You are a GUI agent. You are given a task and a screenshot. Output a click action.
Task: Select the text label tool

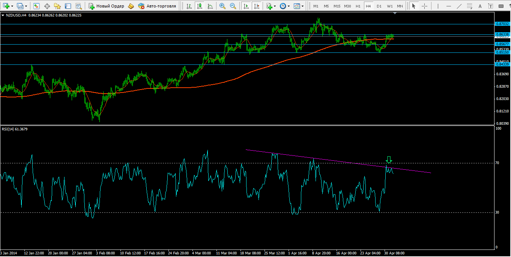coord(491,6)
